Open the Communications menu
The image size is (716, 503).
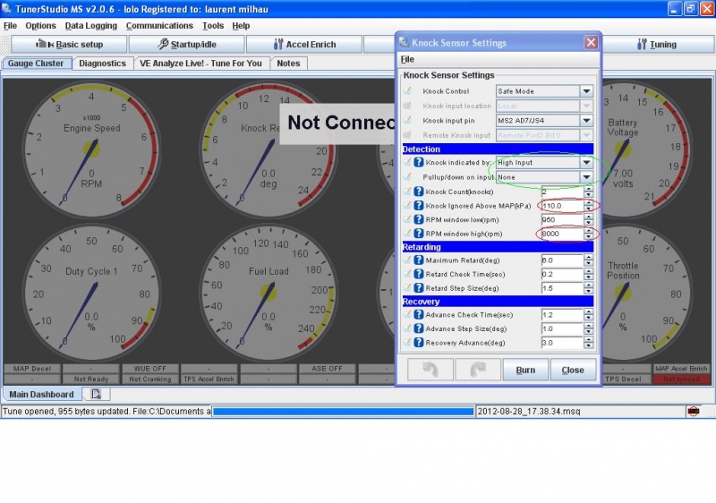pos(159,26)
